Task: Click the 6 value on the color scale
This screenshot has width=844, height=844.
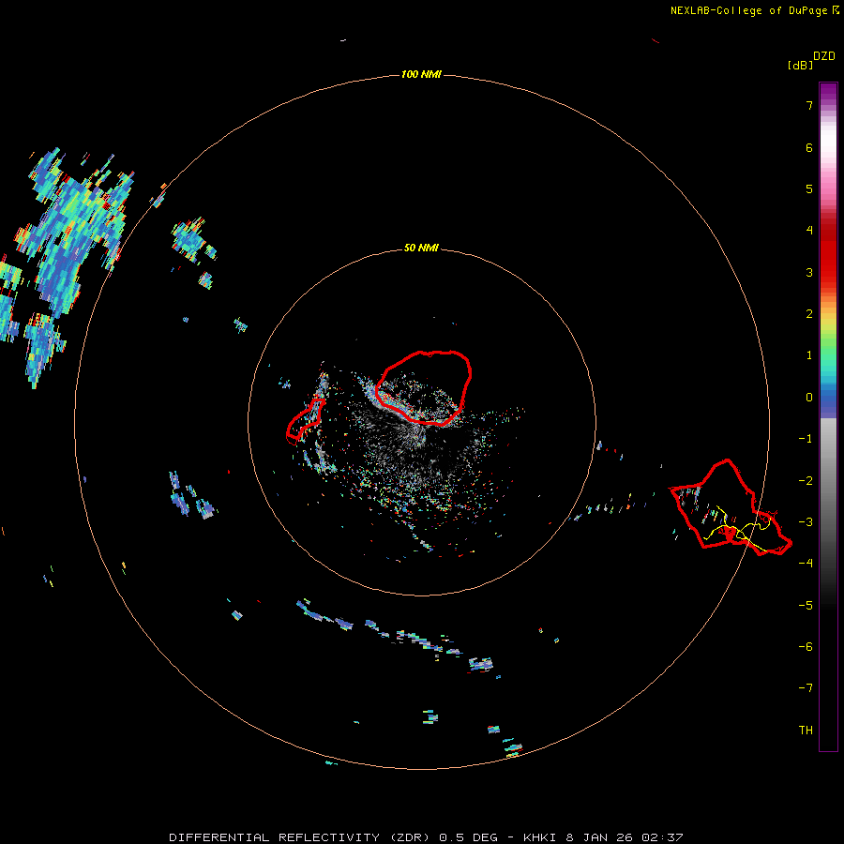Action: pyautogui.click(x=809, y=147)
